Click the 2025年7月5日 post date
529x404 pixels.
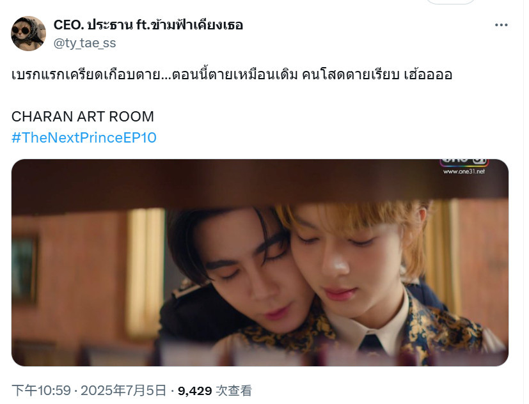pyautogui.click(x=123, y=391)
